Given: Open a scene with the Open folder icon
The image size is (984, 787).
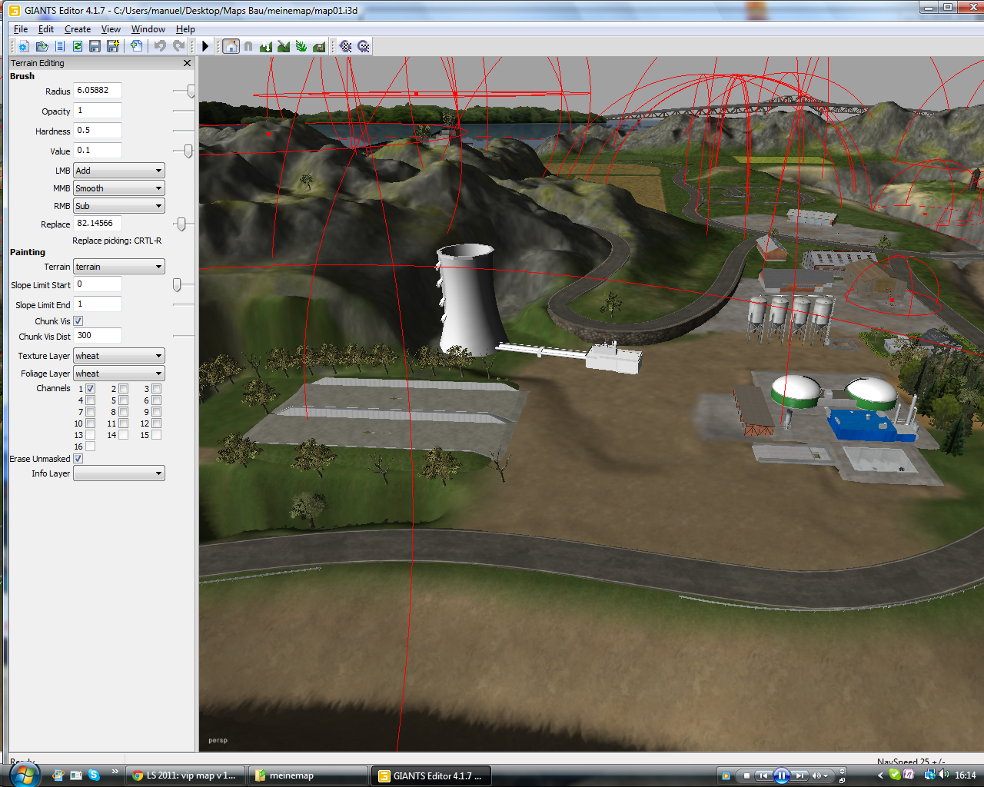Looking at the screenshot, I should 42,47.
